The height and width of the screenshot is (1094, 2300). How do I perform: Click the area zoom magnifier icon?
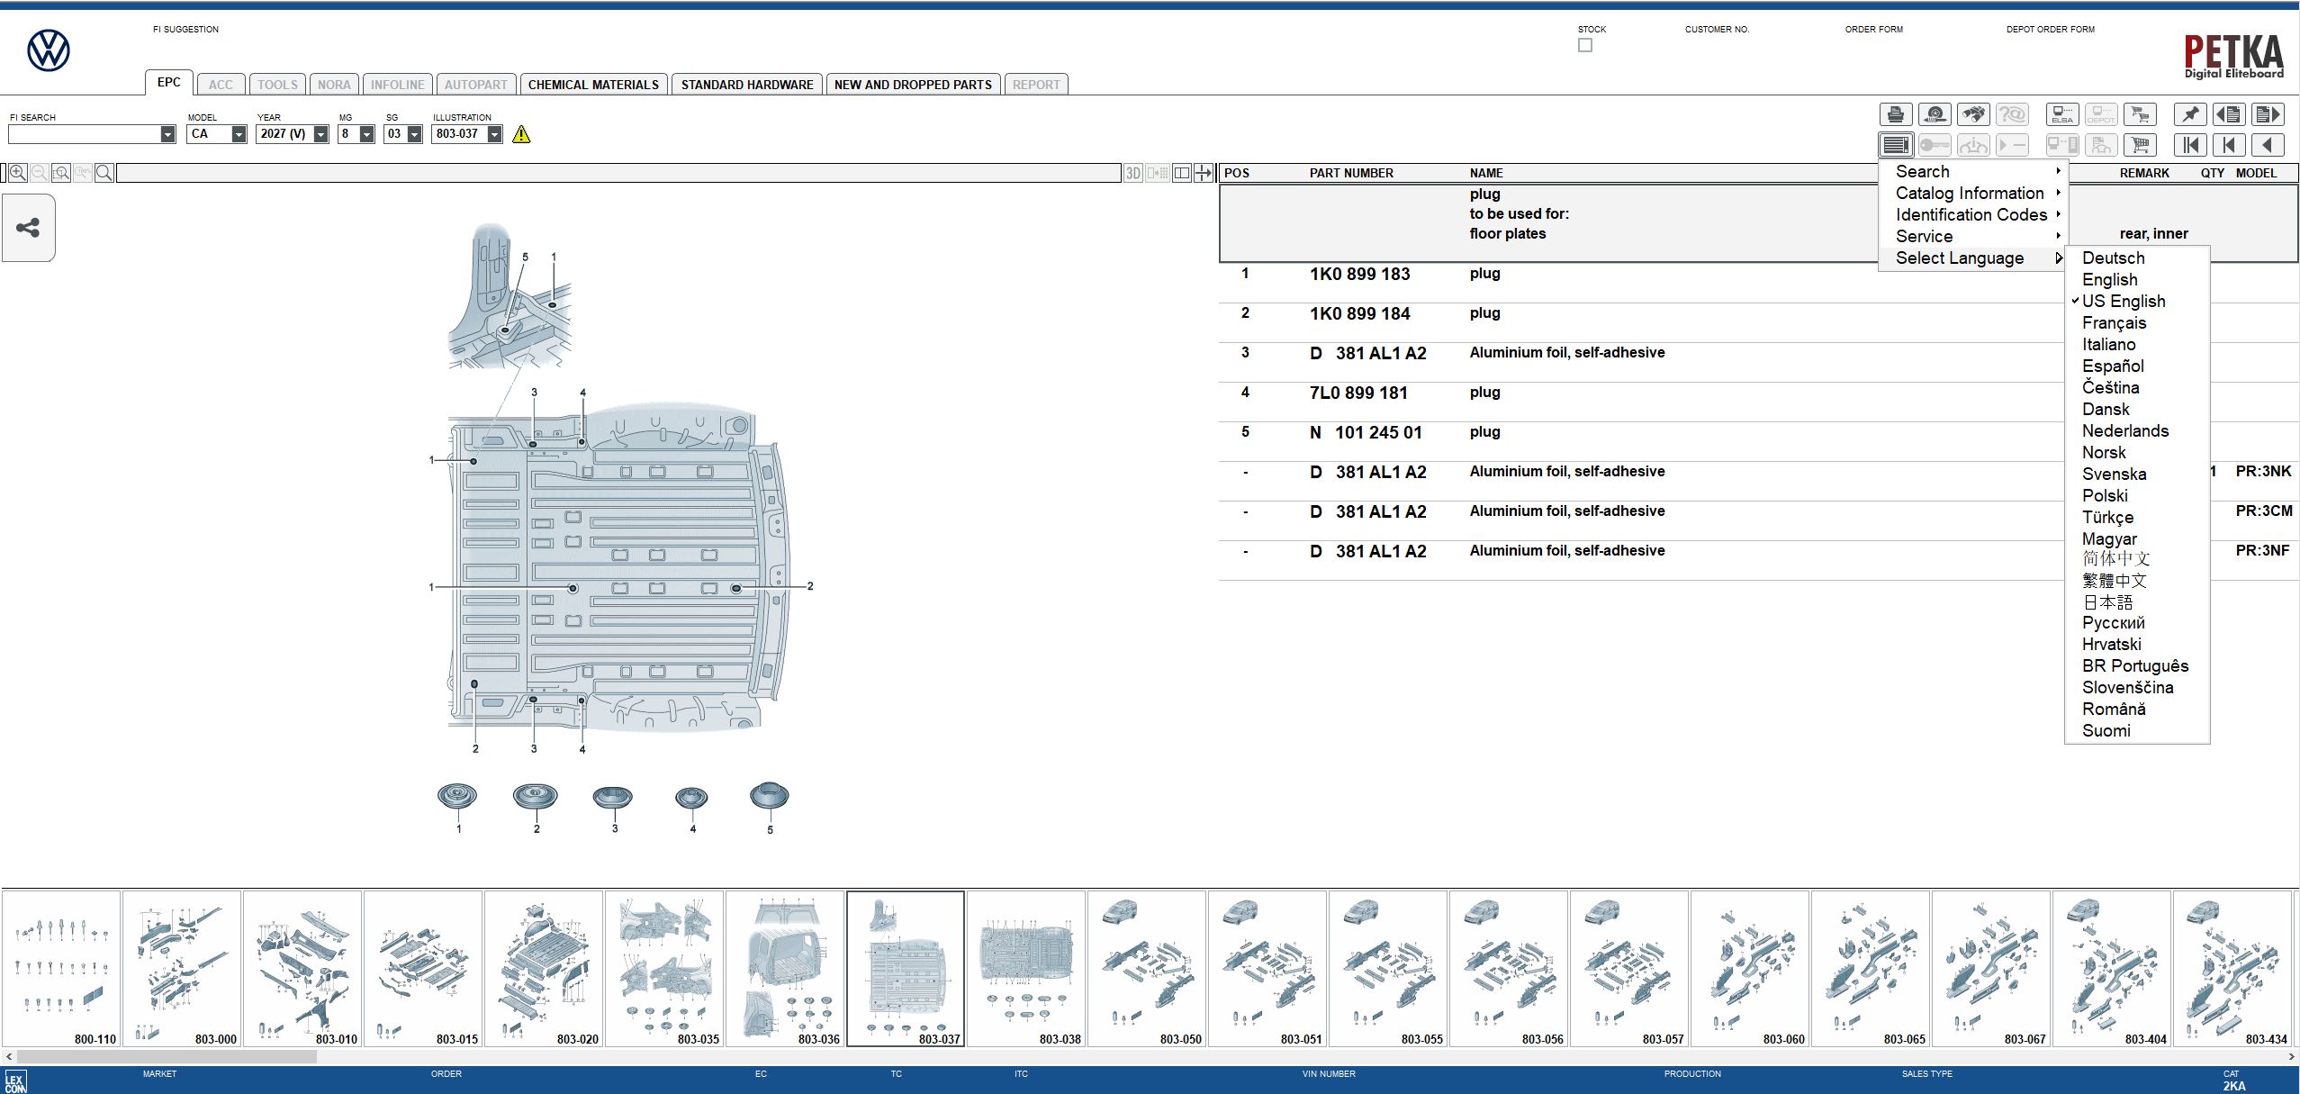pos(61,172)
